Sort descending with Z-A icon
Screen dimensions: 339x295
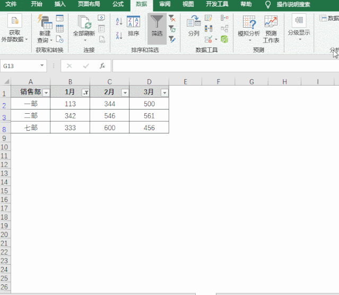point(119,36)
